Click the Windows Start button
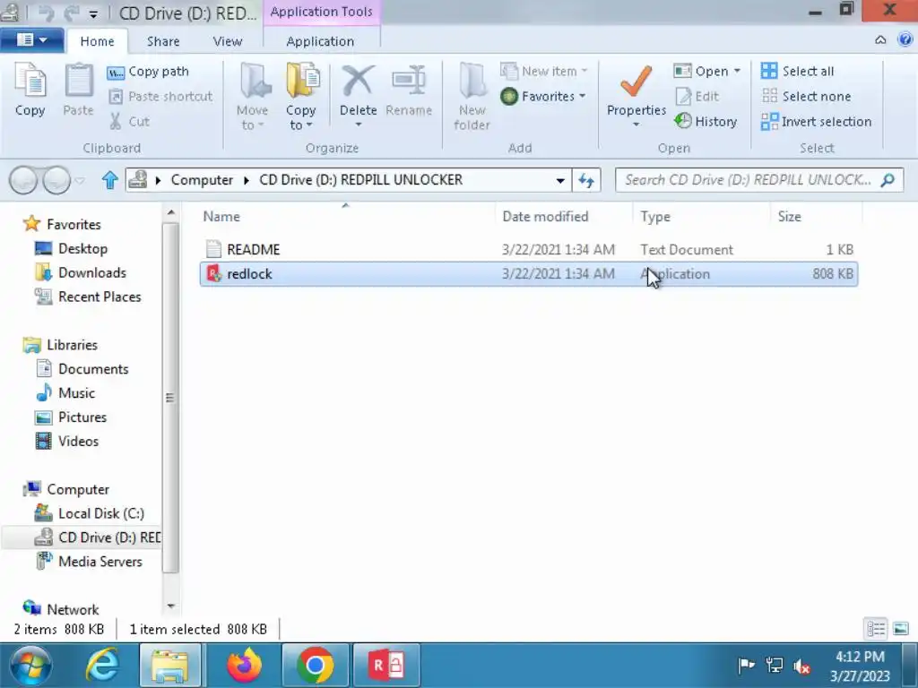The image size is (918, 688). click(30, 666)
